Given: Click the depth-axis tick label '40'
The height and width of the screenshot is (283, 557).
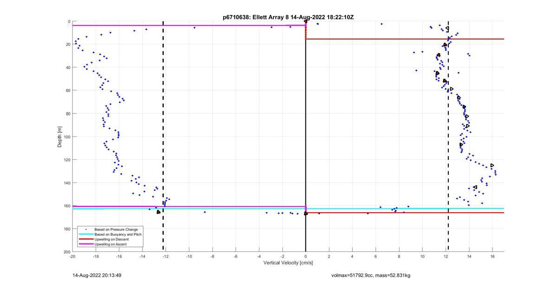Looking at the screenshot, I should pos(68,68).
